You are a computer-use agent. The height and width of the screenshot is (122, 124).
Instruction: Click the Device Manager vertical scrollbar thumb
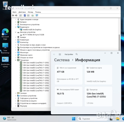coord(119,43)
